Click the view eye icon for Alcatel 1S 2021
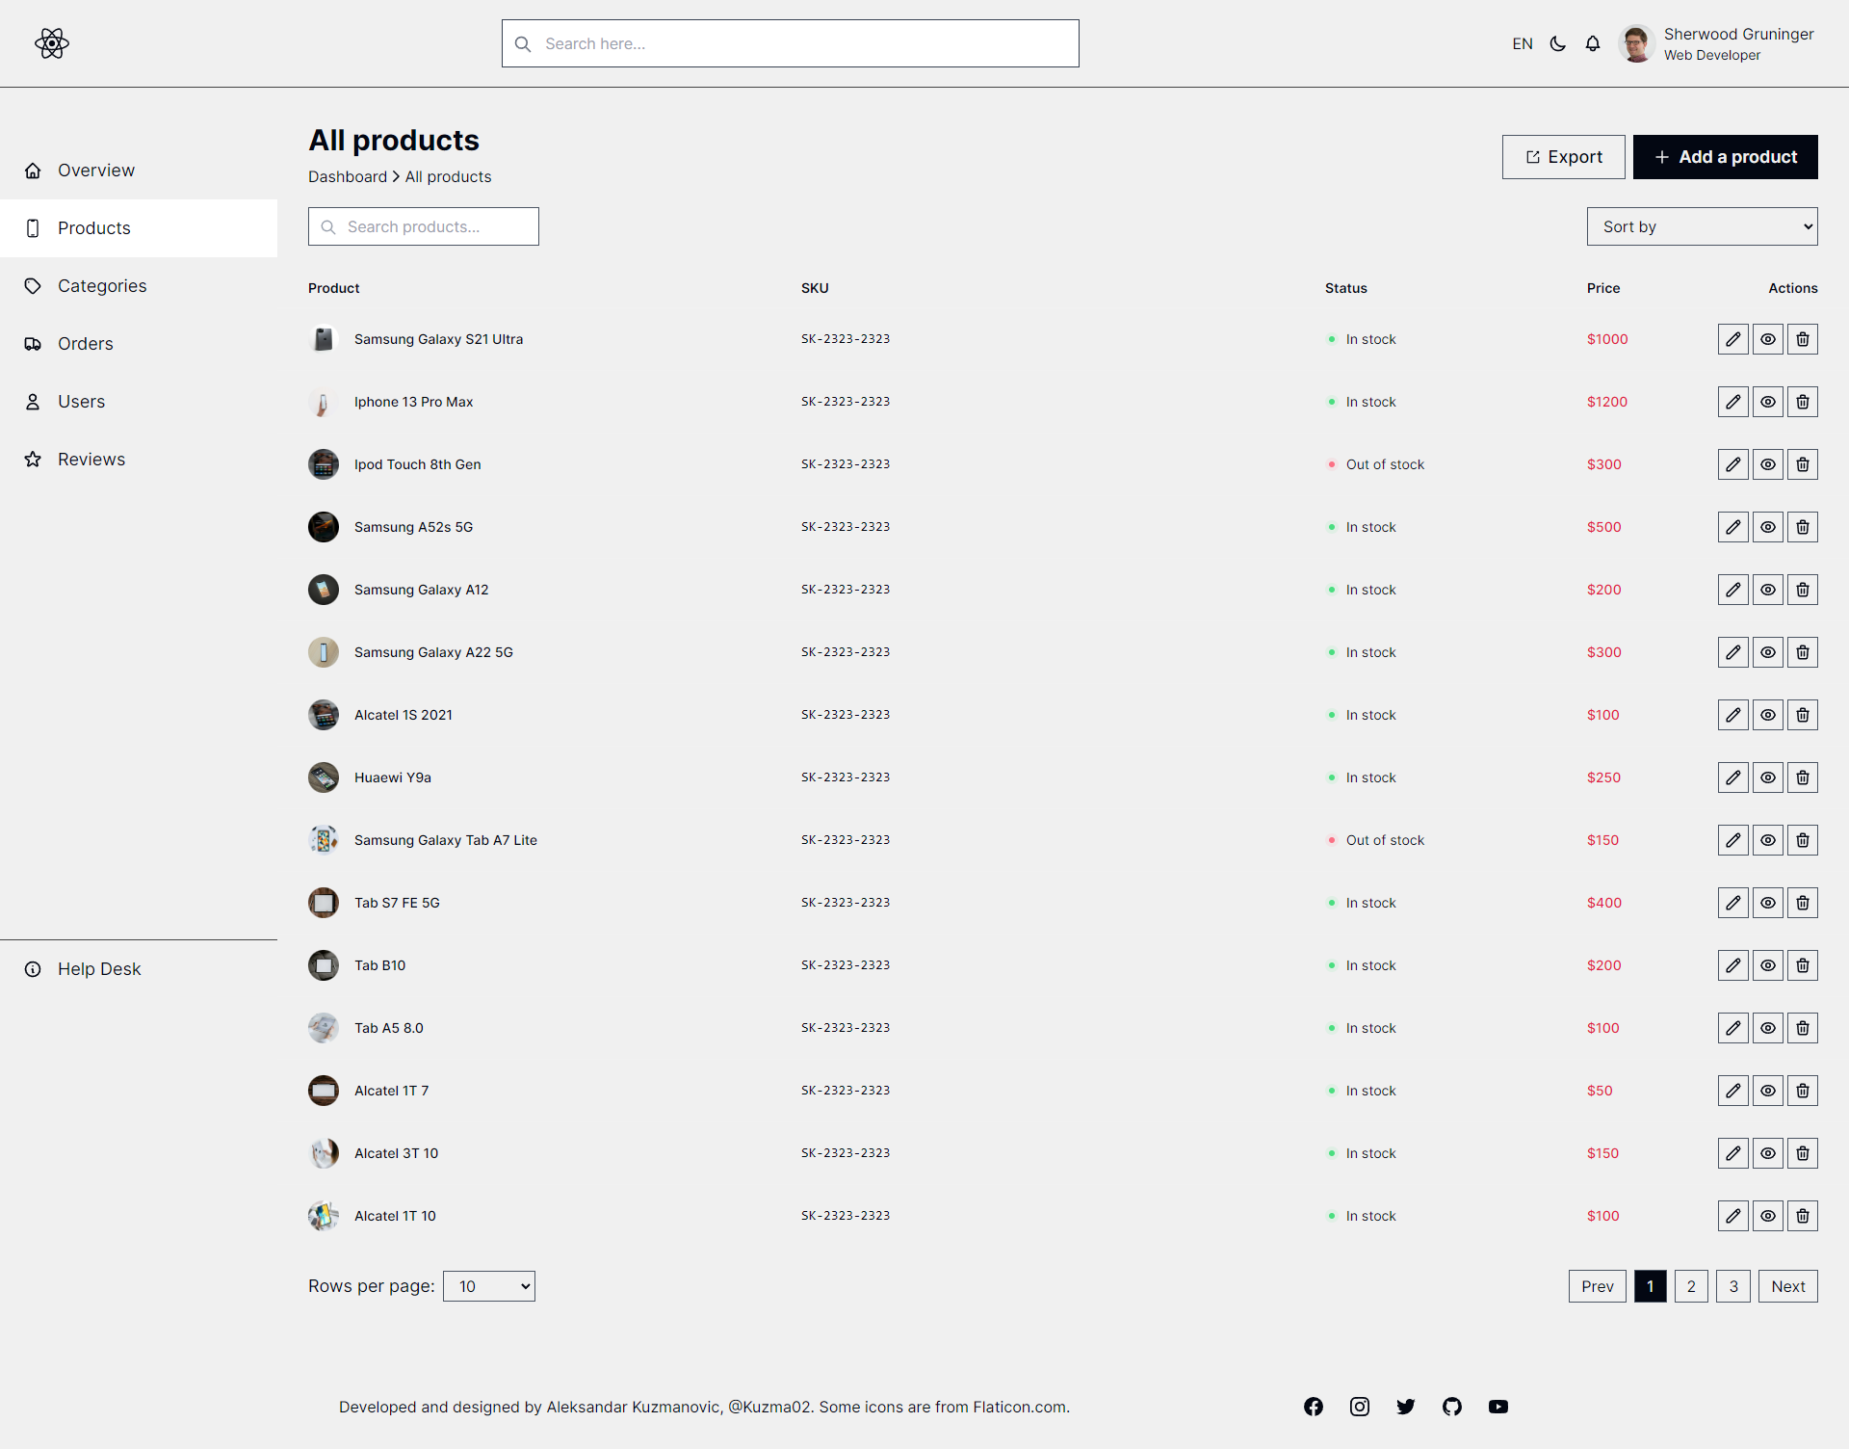 pyautogui.click(x=1766, y=715)
